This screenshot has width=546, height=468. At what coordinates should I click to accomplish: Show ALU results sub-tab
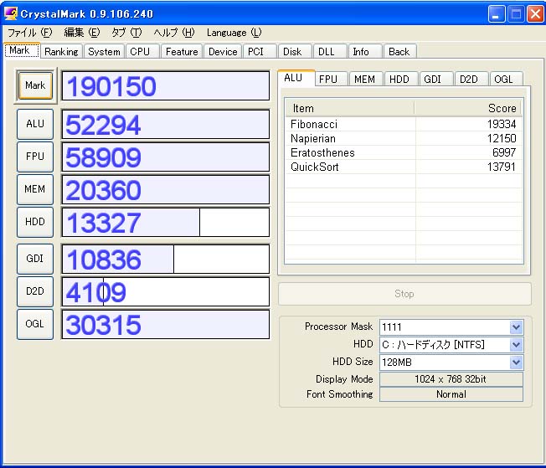point(296,78)
